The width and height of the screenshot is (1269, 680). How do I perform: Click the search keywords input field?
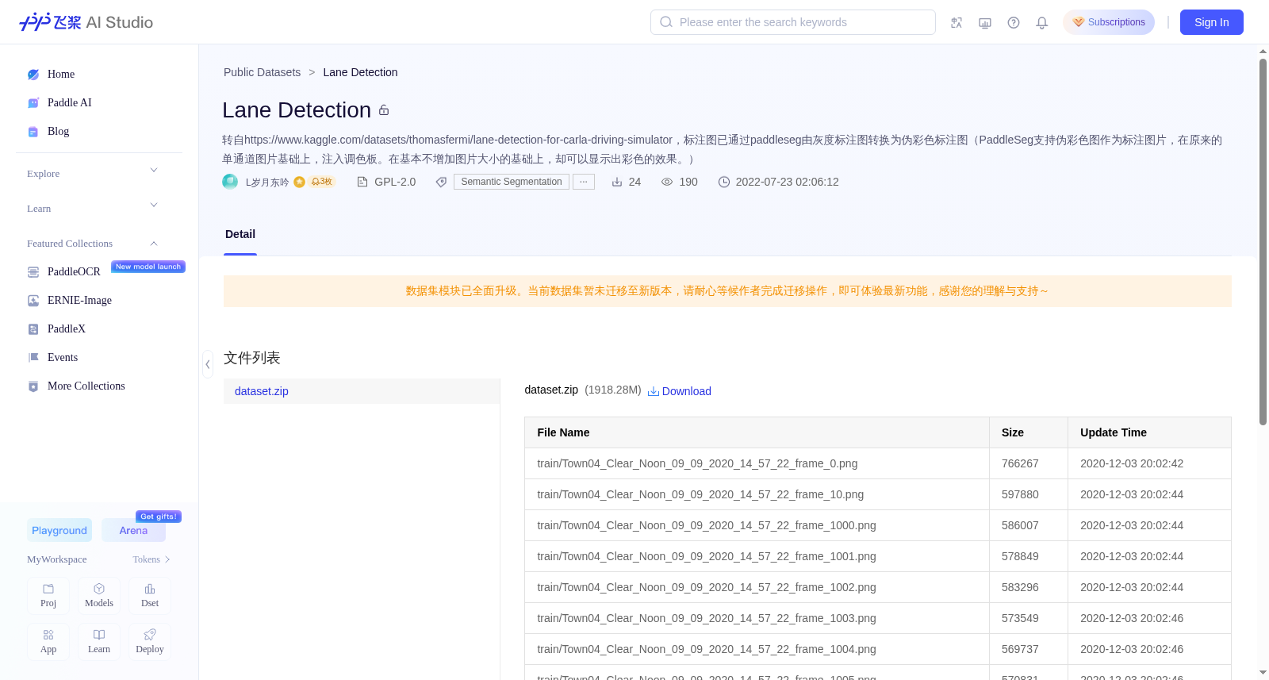point(793,22)
